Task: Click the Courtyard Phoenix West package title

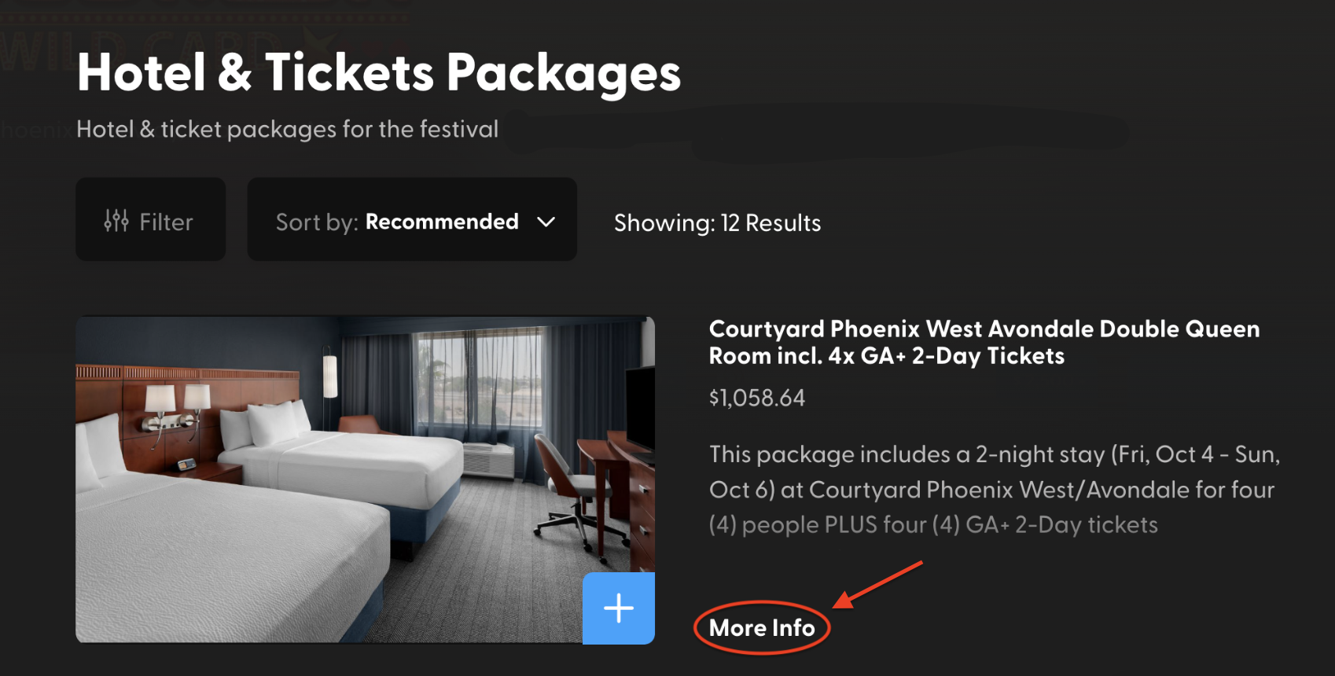Action: click(x=984, y=342)
